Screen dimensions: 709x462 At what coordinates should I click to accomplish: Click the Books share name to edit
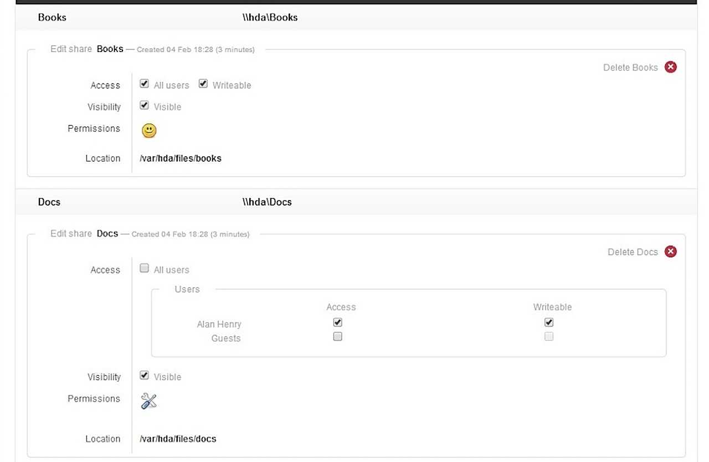click(x=110, y=49)
